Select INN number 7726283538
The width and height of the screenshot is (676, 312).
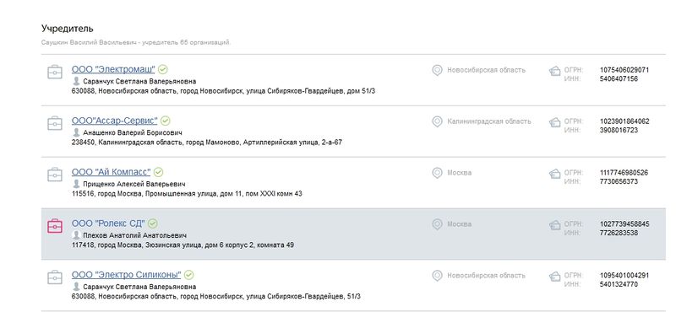pyautogui.click(x=619, y=233)
